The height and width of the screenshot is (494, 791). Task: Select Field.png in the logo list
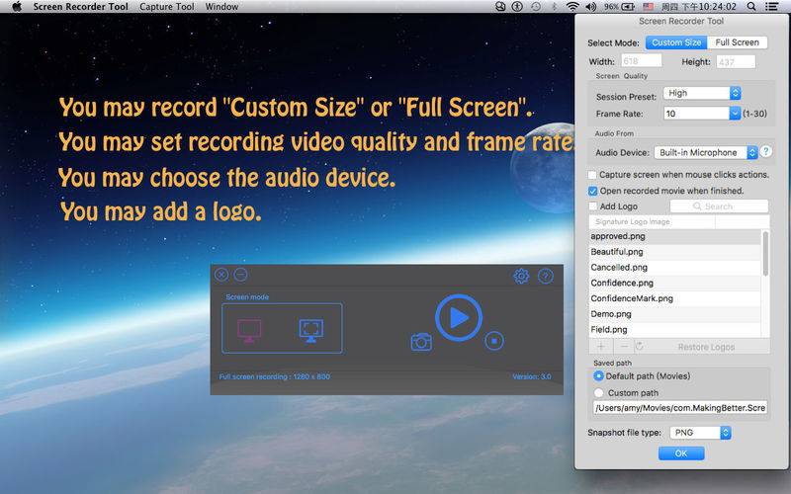pos(675,330)
